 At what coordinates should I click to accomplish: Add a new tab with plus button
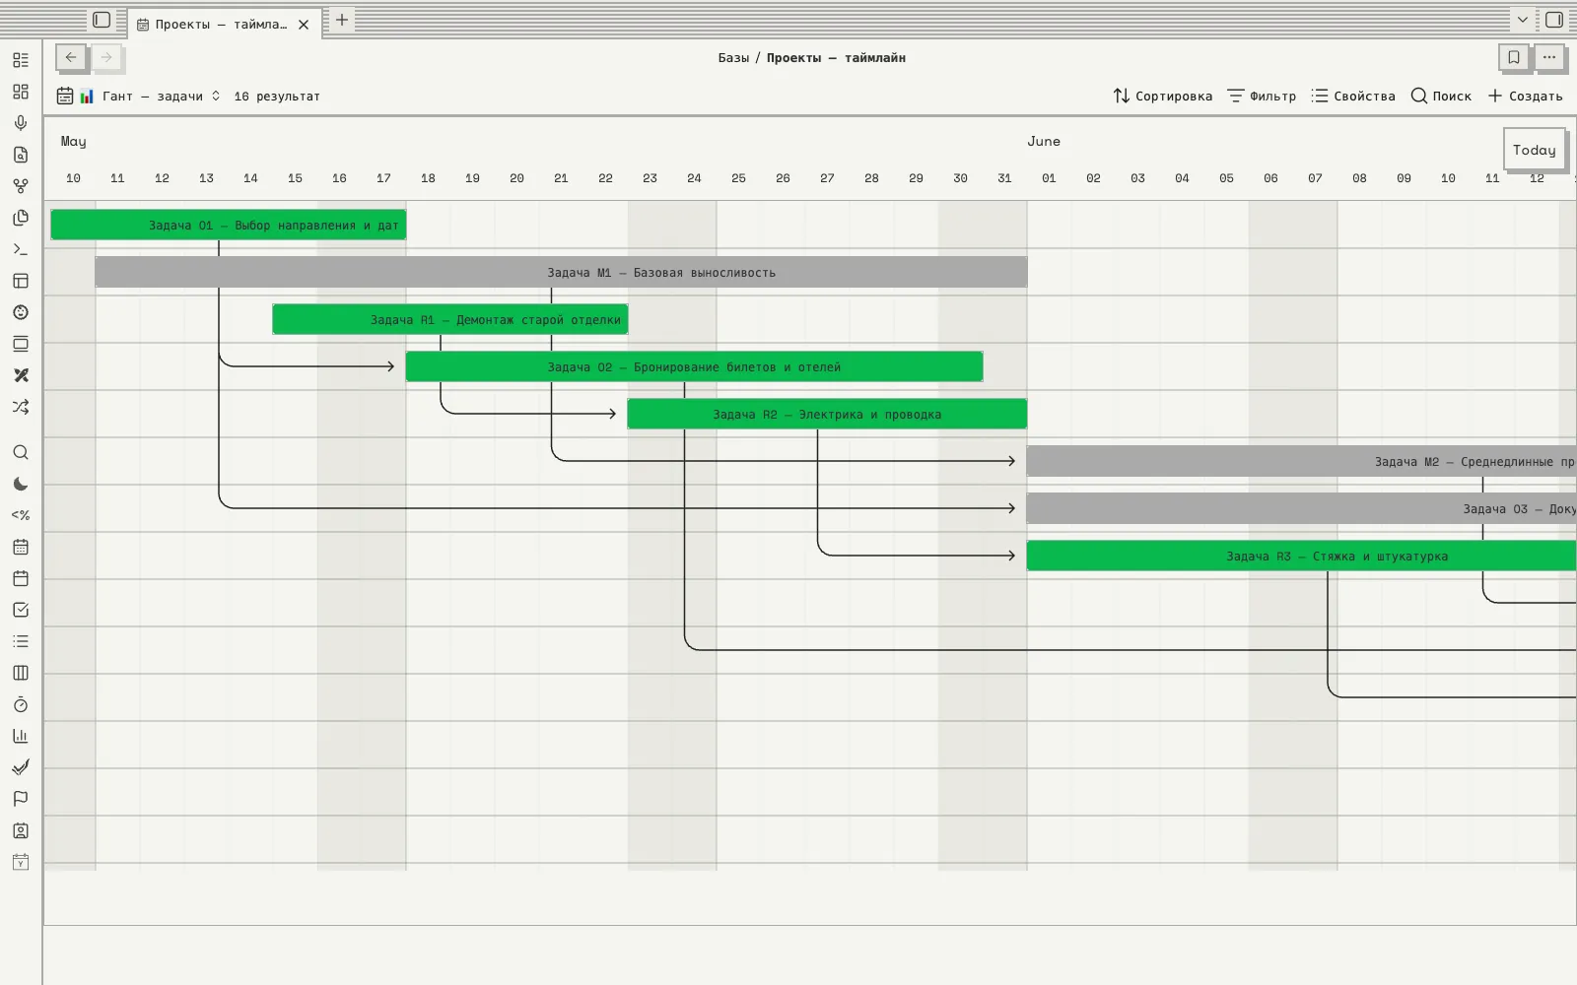tap(341, 20)
